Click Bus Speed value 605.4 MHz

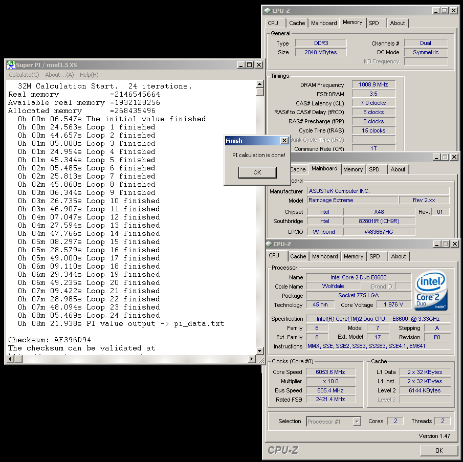pyautogui.click(x=330, y=390)
